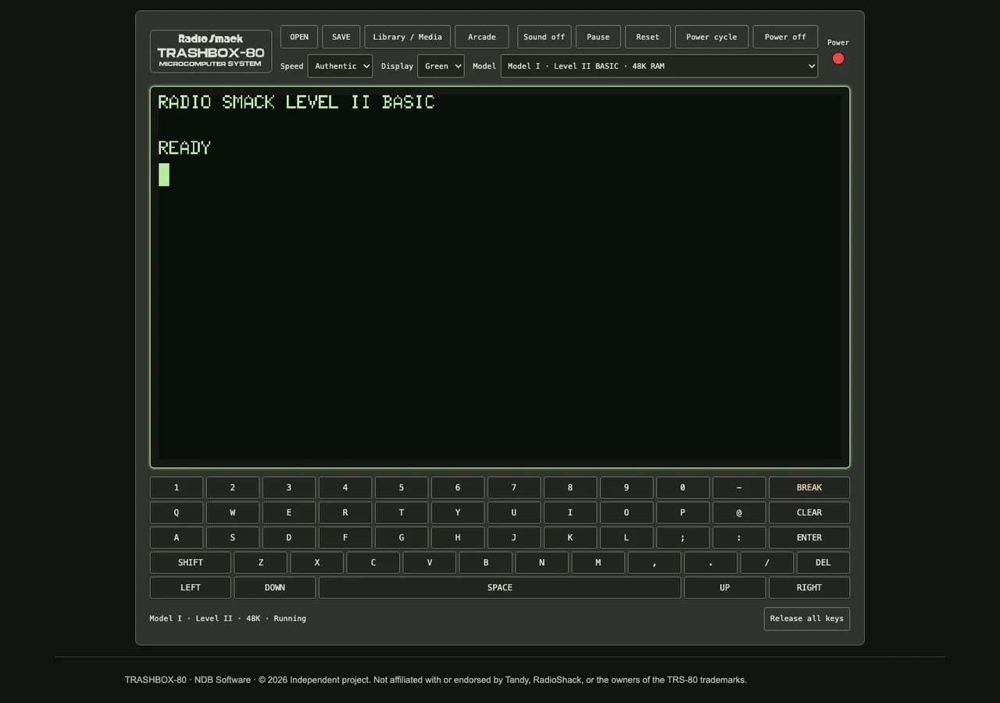Tap the B key
The height and width of the screenshot is (703, 1000).
[486, 562]
